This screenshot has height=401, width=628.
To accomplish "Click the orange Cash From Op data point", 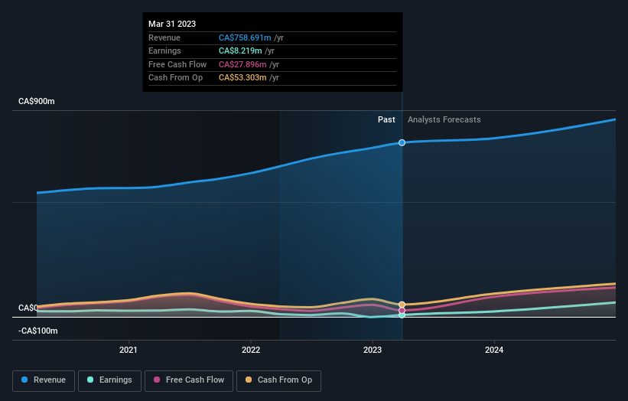I will [402, 305].
